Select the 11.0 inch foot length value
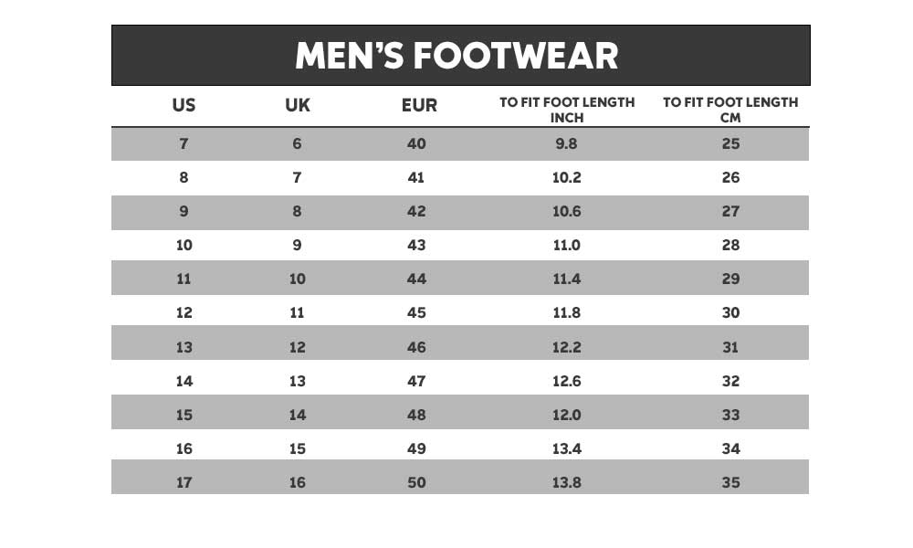913x548 pixels. tap(566, 245)
